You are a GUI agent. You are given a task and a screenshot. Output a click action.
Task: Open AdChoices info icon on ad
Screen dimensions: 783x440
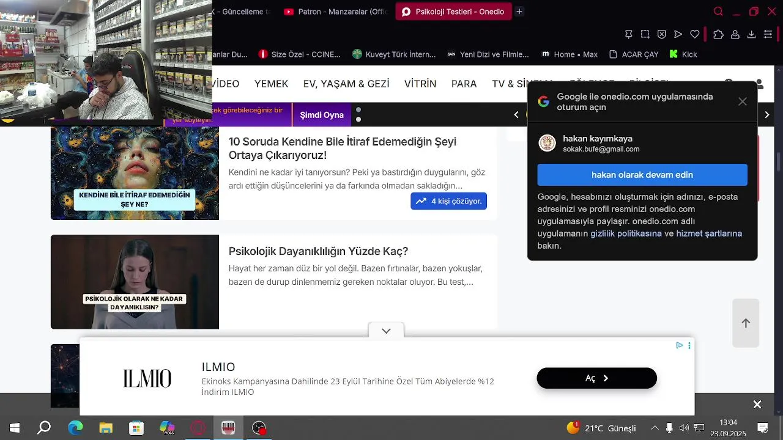click(x=679, y=345)
